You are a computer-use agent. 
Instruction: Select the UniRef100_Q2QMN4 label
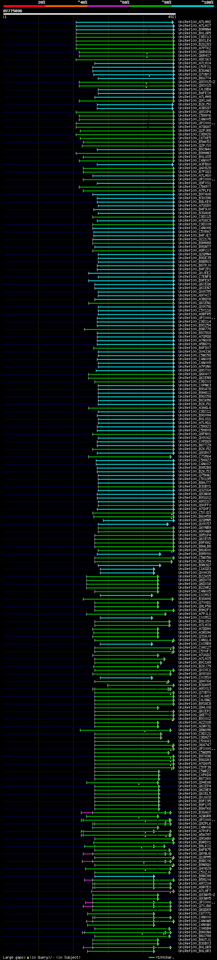[195, 254]
